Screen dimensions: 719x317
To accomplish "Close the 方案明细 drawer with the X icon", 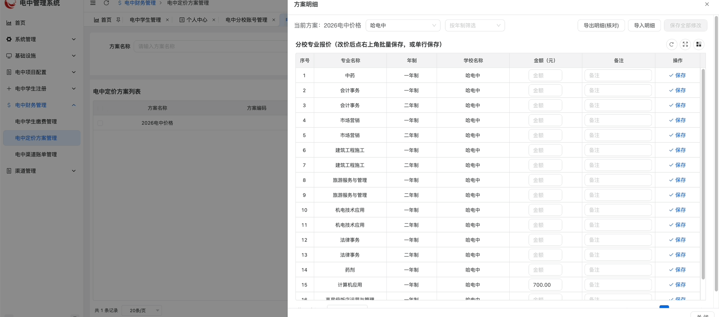I will 707,4.
